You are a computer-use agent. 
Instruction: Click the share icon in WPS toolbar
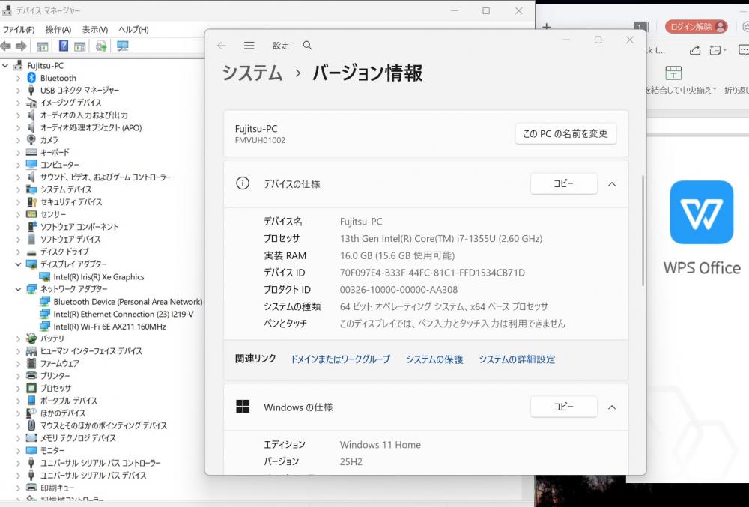[695, 50]
